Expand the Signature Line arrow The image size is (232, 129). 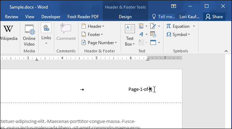click(x=159, y=26)
